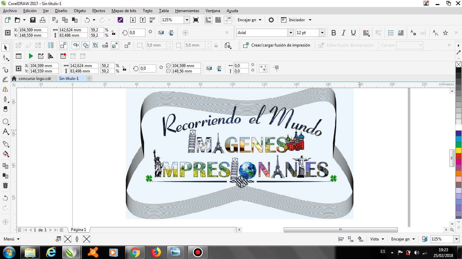Open Firefox from taskbar
The image size is (462, 259).
point(156,252)
